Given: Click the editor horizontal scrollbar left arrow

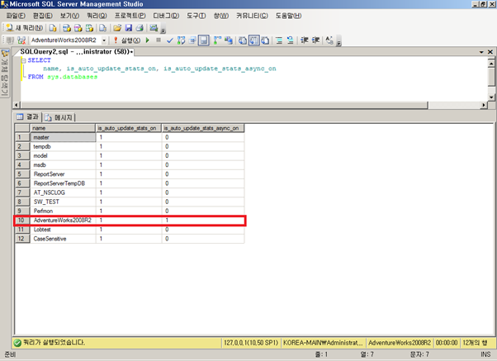Looking at the screenshot, I should (x=17, y=105).
